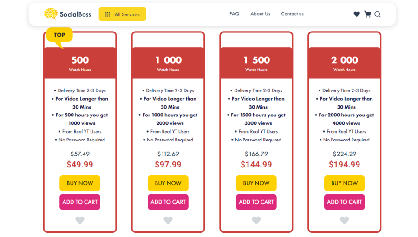Buy now the $49.99 package
The width and height of the screenshot is (418, 237).
tap(80, 183)
